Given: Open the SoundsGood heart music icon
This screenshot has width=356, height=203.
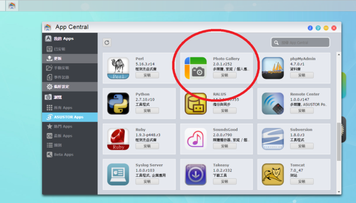Looking at the screenshot, I should pos(196,139).
